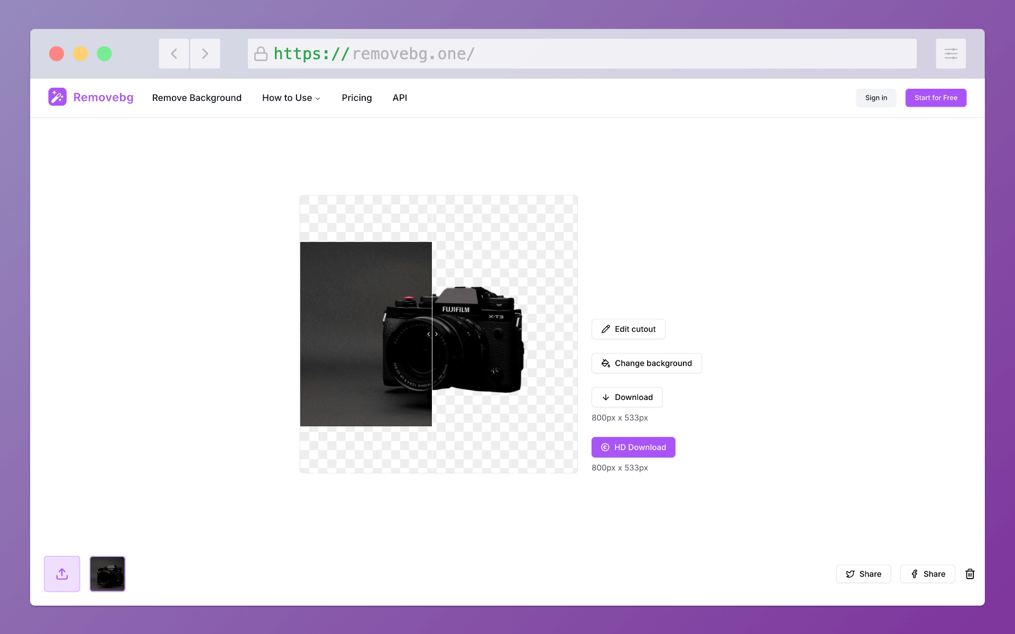The height and width of the screenshot is (634, 1015).
Task: Navigate to the API section
Action: [x=400, y=98]
